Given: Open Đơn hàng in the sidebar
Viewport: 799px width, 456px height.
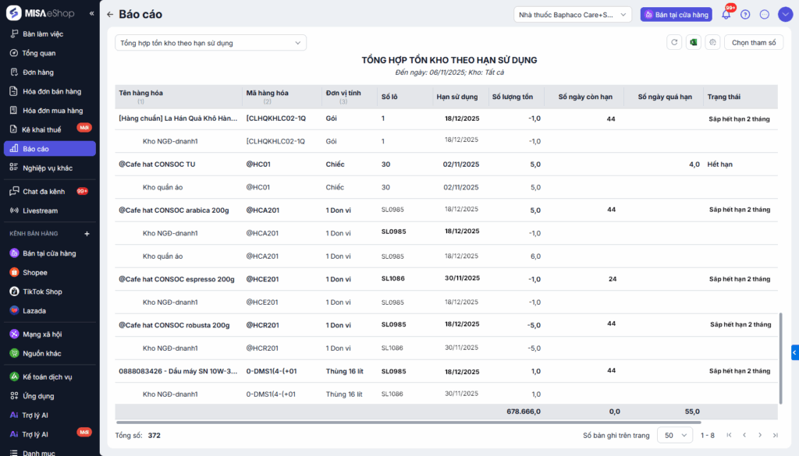Looking at the screenshot, I should pos(37,72).
